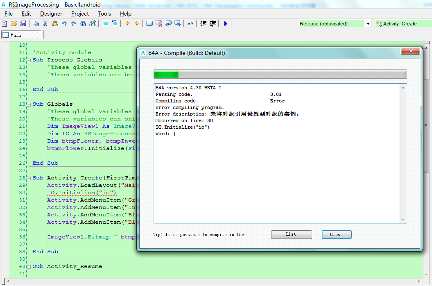The width and height of the screenshot is (432, 286).
Task: Click the 'Occurred on line: 30' log line
Action: point(184,120)
